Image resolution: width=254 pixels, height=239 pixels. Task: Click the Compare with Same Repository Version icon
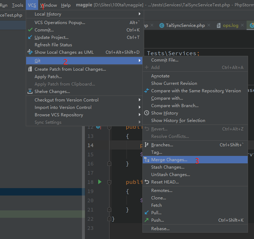[x=147, y=91]
